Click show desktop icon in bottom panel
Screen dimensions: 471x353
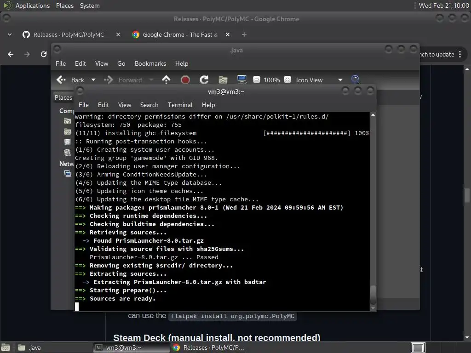pyautogui.click(x=6, y=347)
